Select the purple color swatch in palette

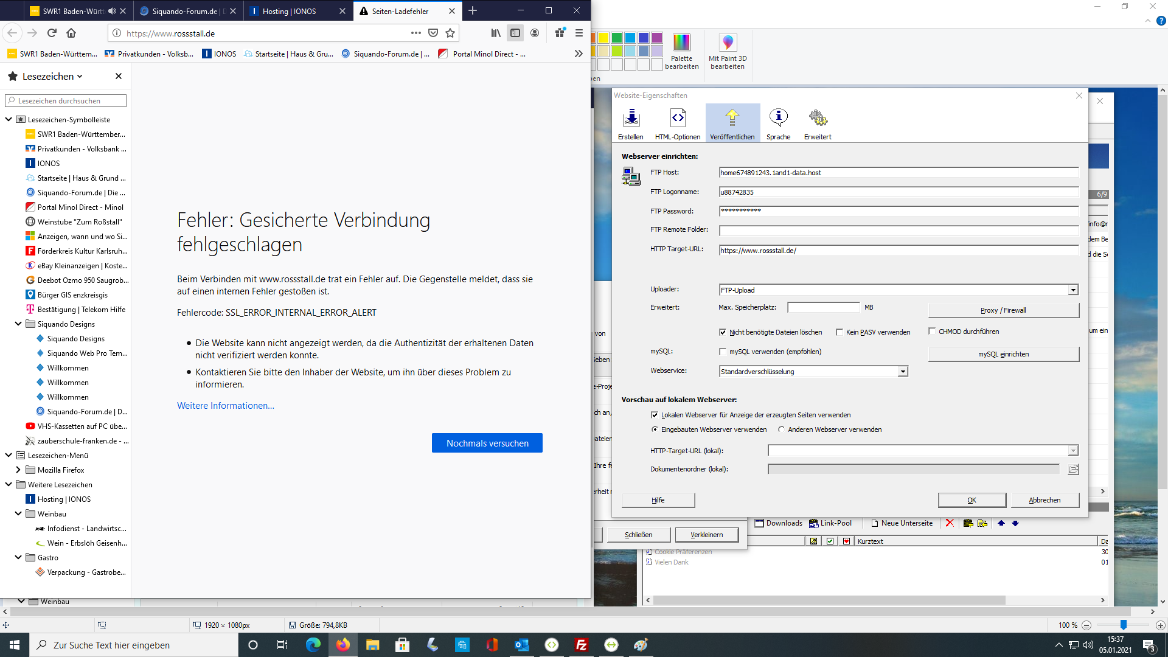(656, 38)
